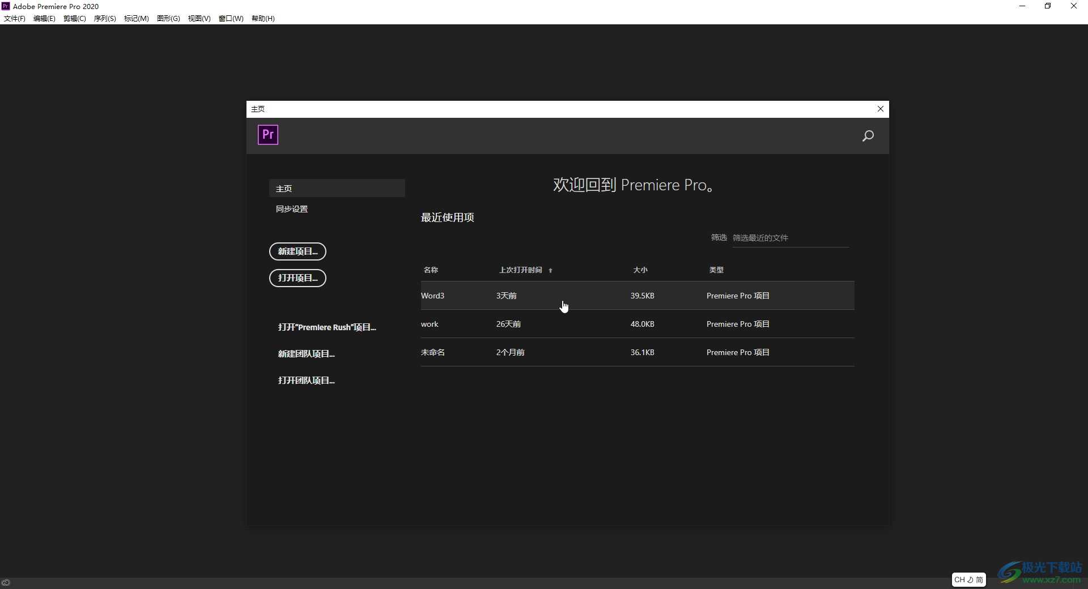
Task: Click the 26天前 cell
Action: click(x=508, y=324)
